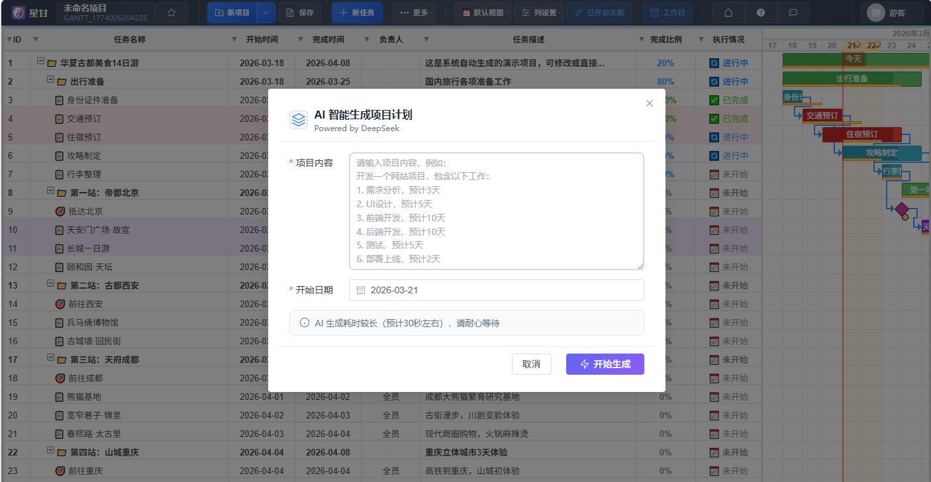Click the 取消 cancel button
Screen dimensions: 931x482
(532, 363)
